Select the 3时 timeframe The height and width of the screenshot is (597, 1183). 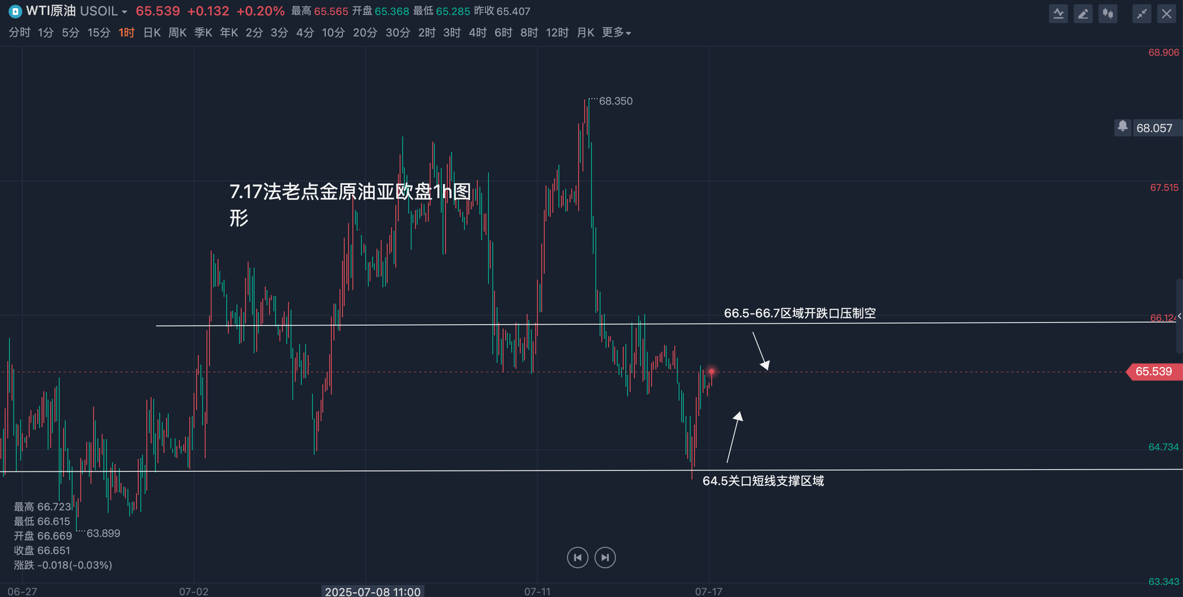tap(452, 33)
